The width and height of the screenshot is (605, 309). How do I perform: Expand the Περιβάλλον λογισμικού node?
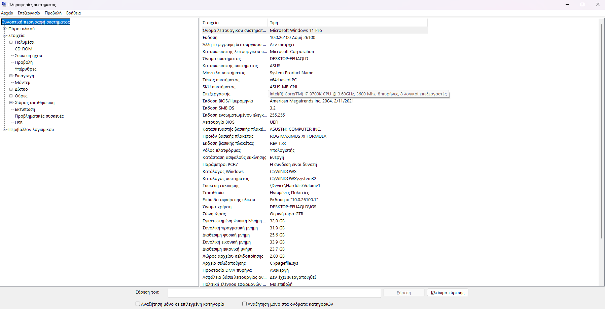(5, 130)
